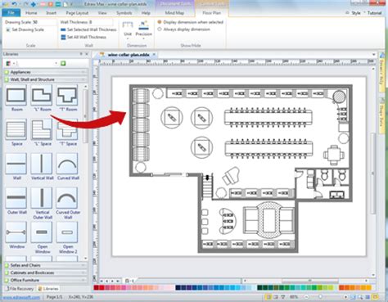The width and height of the screenshot is (388, 302).
Task: Click Set Selected Wall Thickness
Action: [88, 29]
